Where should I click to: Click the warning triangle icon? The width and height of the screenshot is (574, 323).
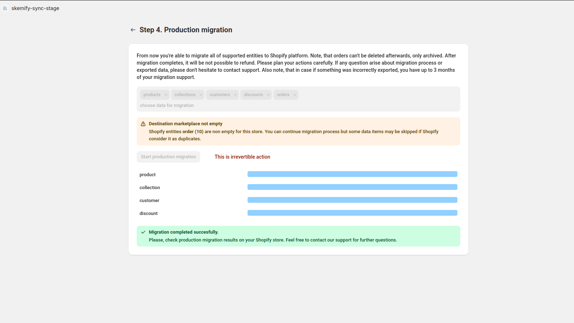pos(143,124)
